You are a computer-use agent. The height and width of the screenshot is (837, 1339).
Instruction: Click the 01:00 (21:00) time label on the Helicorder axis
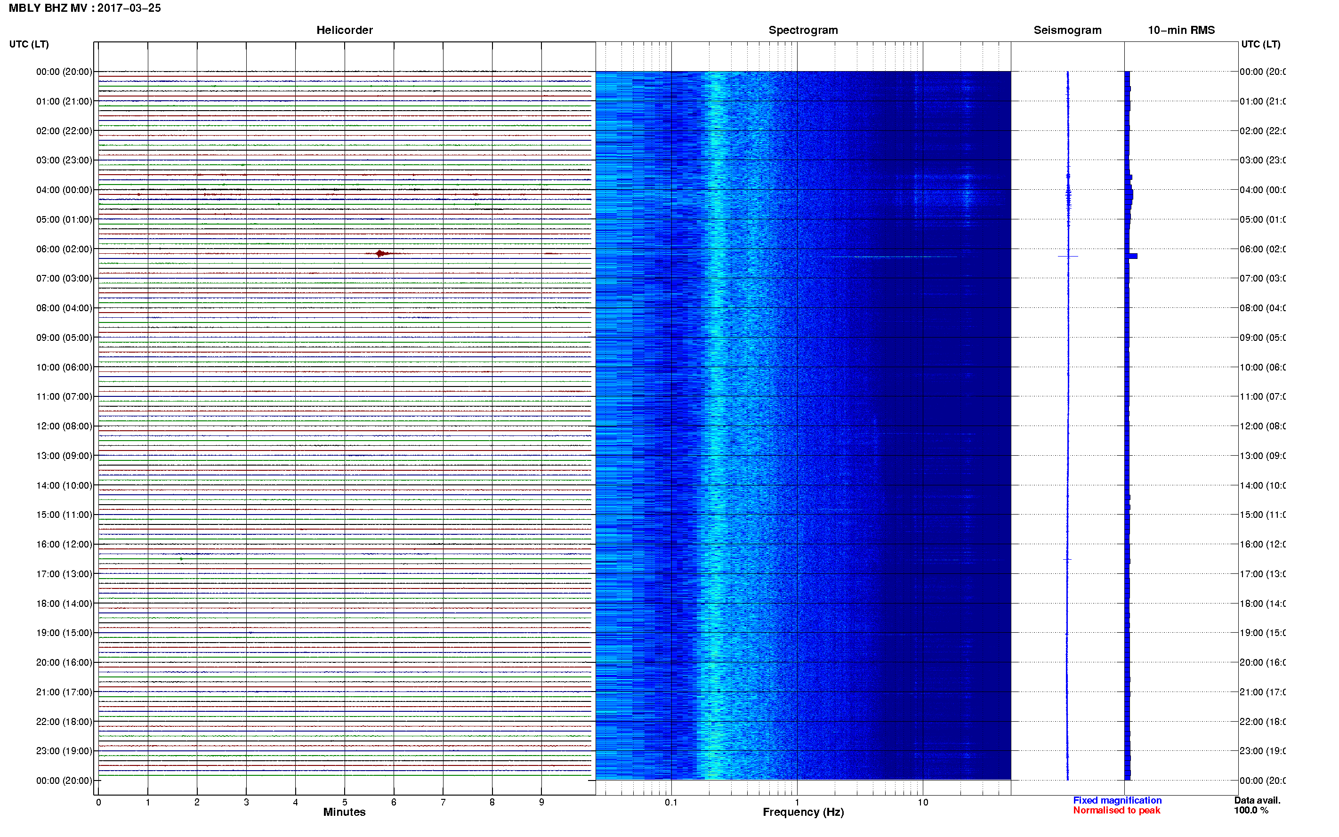point(64,101)
